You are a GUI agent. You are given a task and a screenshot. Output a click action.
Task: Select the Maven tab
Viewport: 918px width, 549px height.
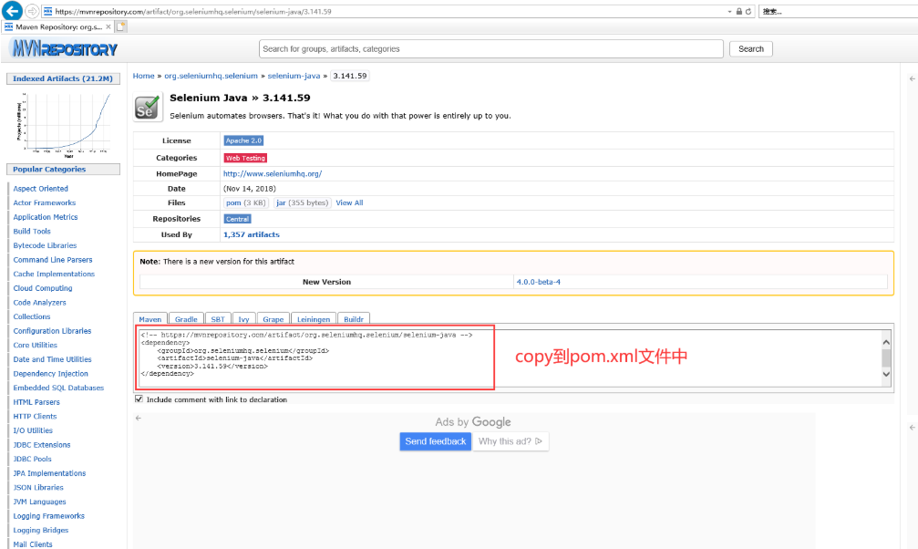150,319
